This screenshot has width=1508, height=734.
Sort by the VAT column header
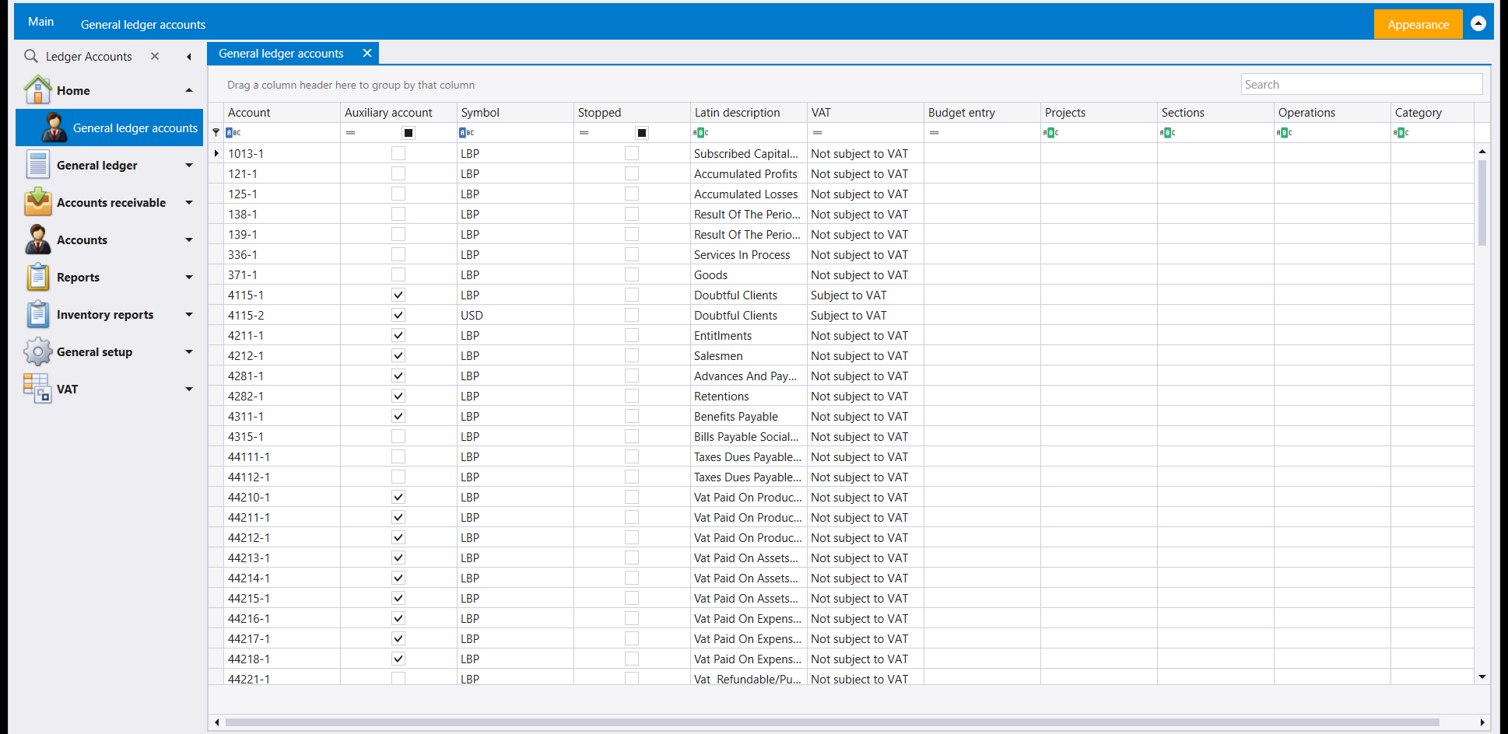point(865,112)
